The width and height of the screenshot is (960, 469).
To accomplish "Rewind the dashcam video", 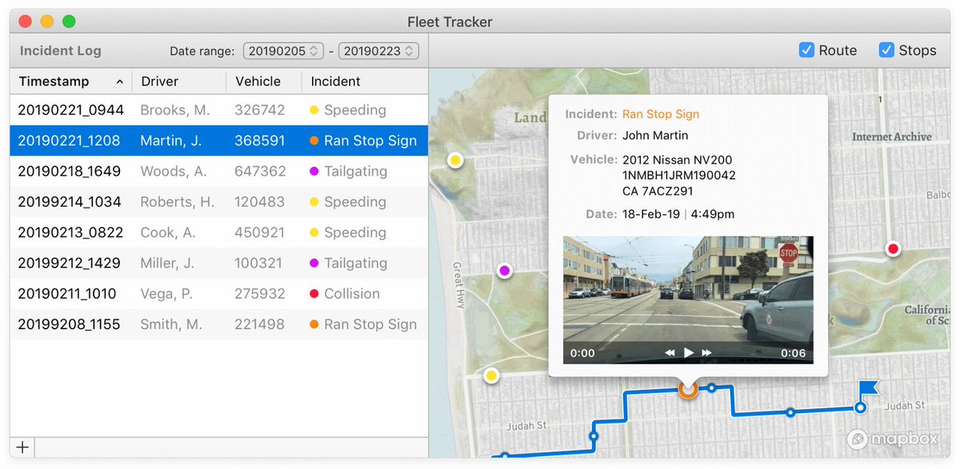I will [x=670, y=352].
